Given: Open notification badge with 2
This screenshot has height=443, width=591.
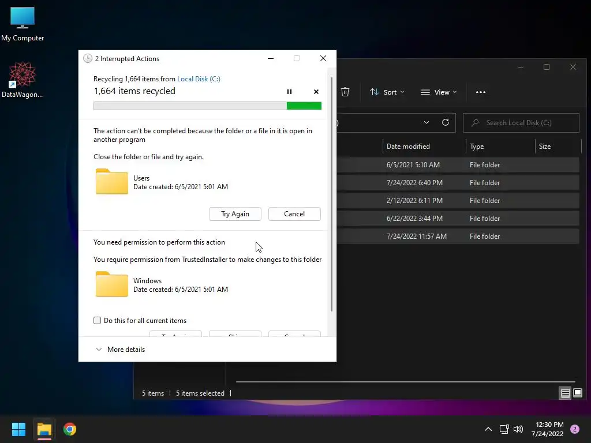Looking at the screenshot, I should [x=575, y=429].
